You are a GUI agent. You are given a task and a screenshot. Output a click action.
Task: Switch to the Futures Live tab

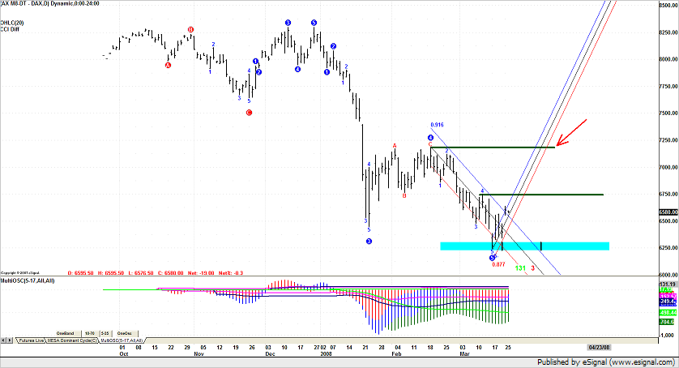[32, 340]
